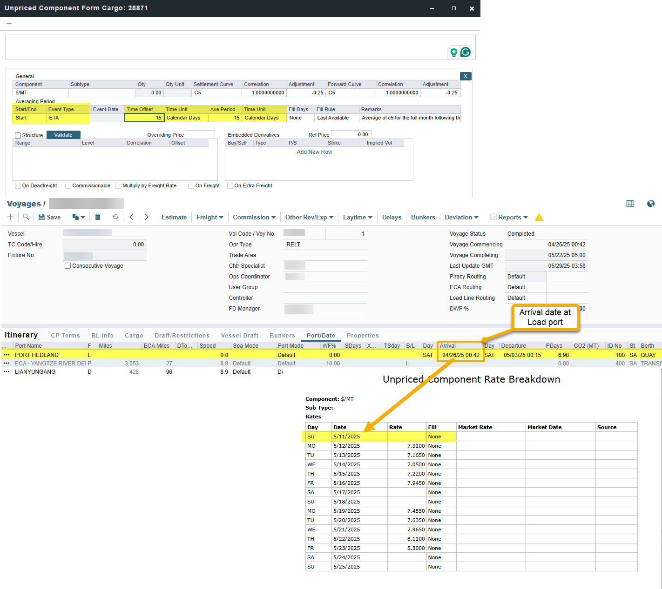
Task: Switch to the Bunkers itinerary tab
Action: pyautogui.click(x=283, y=336)
